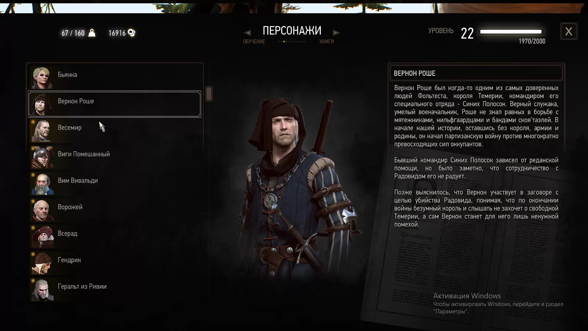Click the character list scrollbar handle
Viewport: 588px width, 331px height.
coord(209,94)
